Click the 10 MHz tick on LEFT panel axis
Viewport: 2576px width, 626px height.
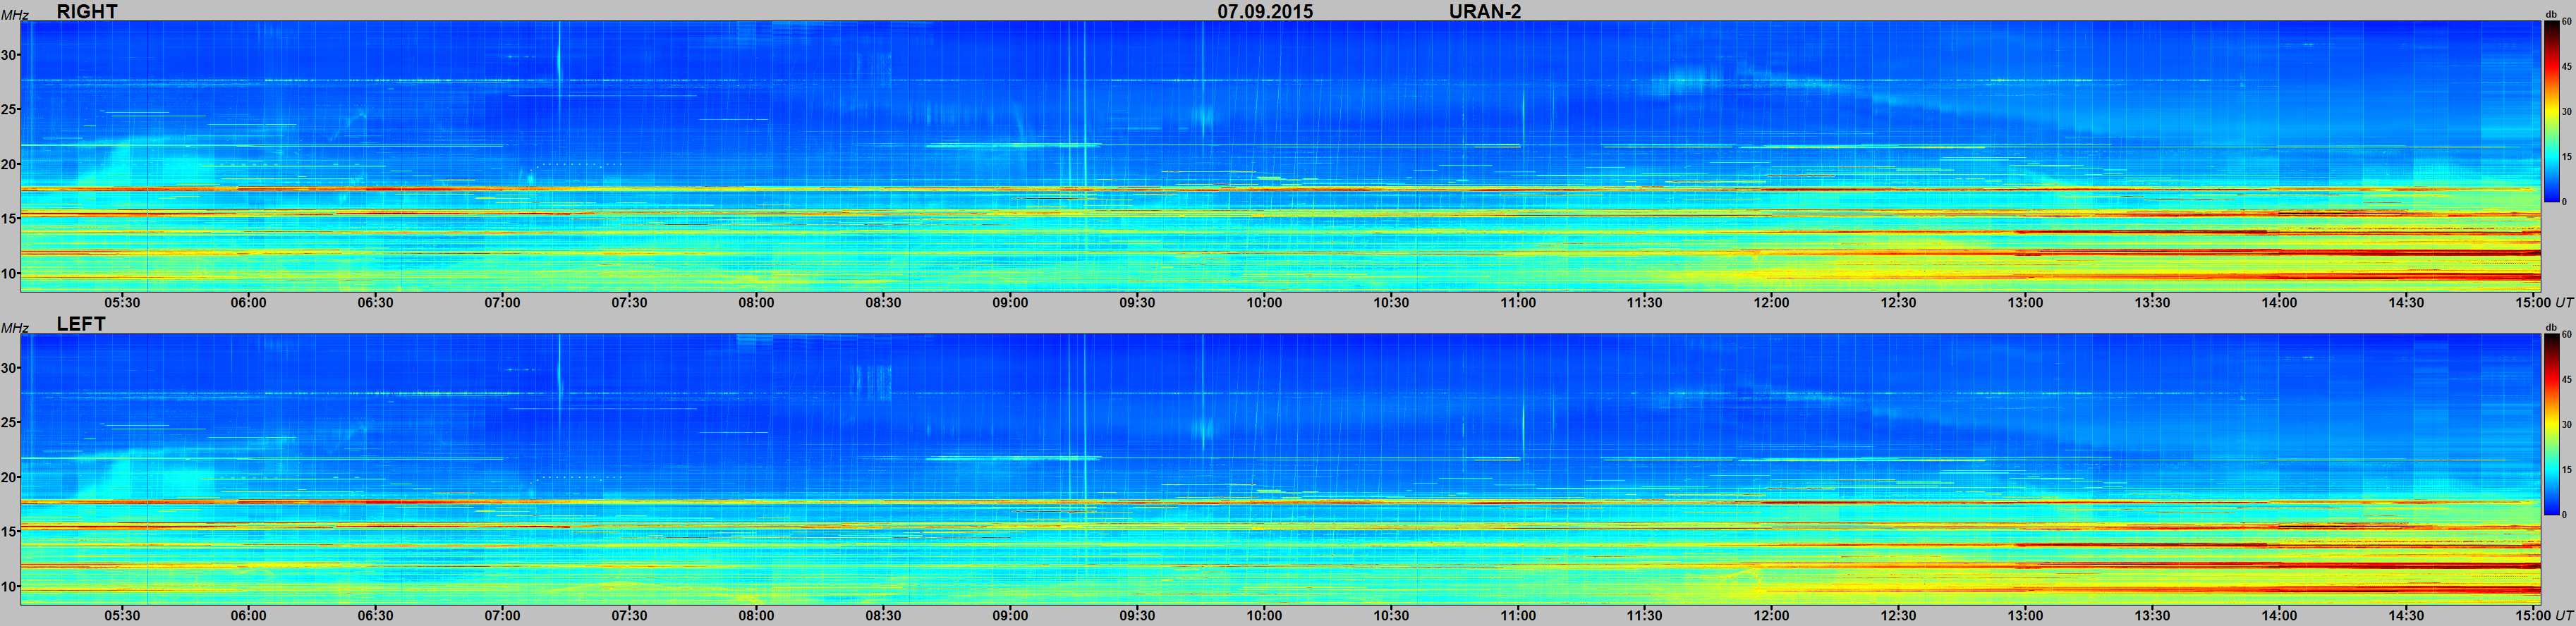click(x=9, y=586)
